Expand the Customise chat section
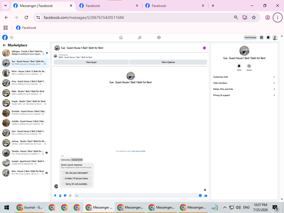 [244, 77]
